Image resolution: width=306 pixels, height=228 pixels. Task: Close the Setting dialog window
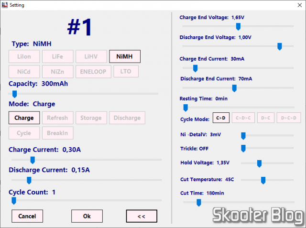300,5
